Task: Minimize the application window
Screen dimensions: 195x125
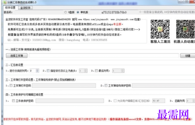Action: [181, 2]
